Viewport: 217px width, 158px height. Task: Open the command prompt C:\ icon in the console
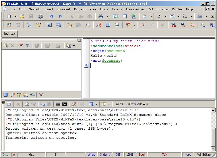coord(65,104)
